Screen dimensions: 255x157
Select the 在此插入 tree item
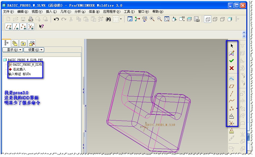click(x=17, y=69)
